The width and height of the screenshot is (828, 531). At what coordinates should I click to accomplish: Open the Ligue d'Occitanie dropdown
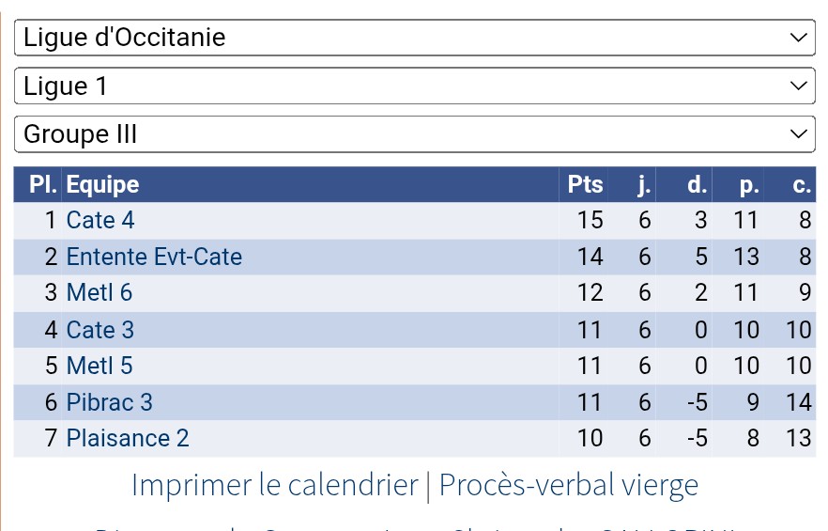(414, 38)
